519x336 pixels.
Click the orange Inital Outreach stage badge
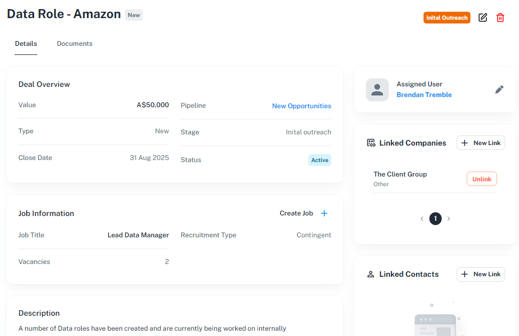[x=447, y=18]
